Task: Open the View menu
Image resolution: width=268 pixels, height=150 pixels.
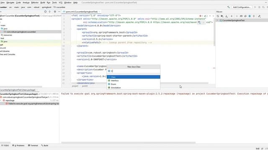Action: (3, 2)
